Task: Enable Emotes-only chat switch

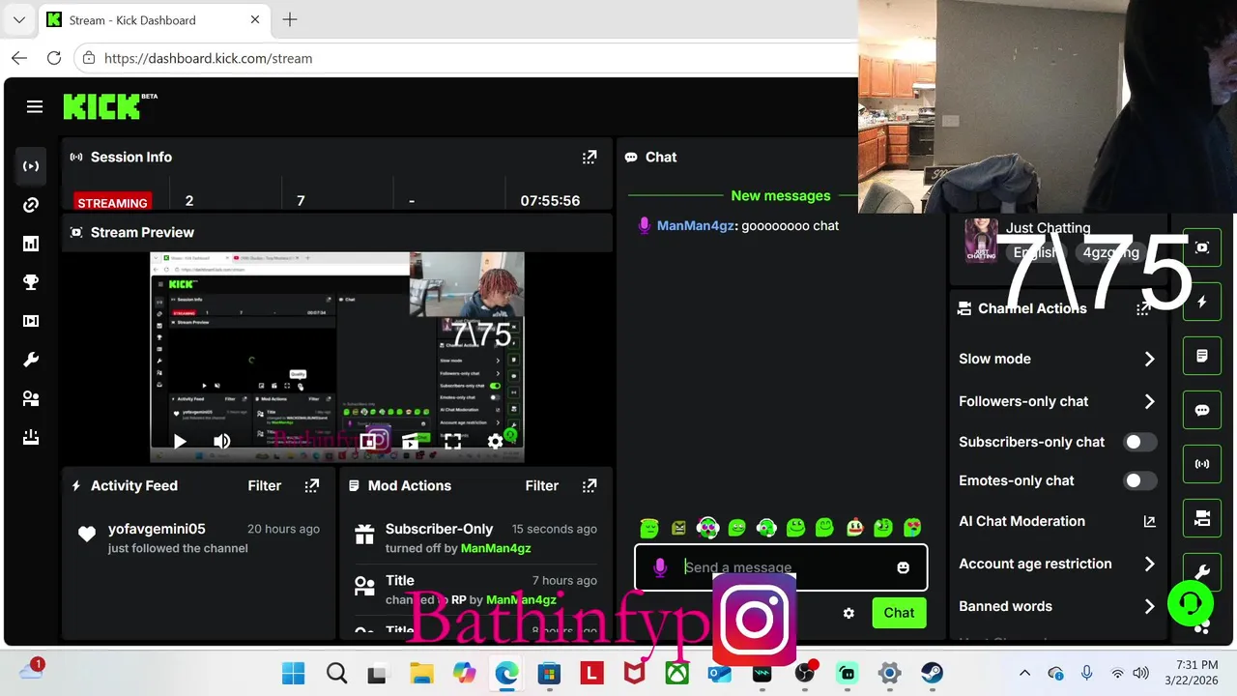Action: (1139, 480)
